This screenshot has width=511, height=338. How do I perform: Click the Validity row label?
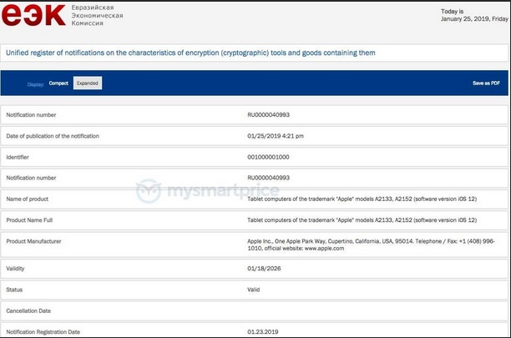coord(15,269)
